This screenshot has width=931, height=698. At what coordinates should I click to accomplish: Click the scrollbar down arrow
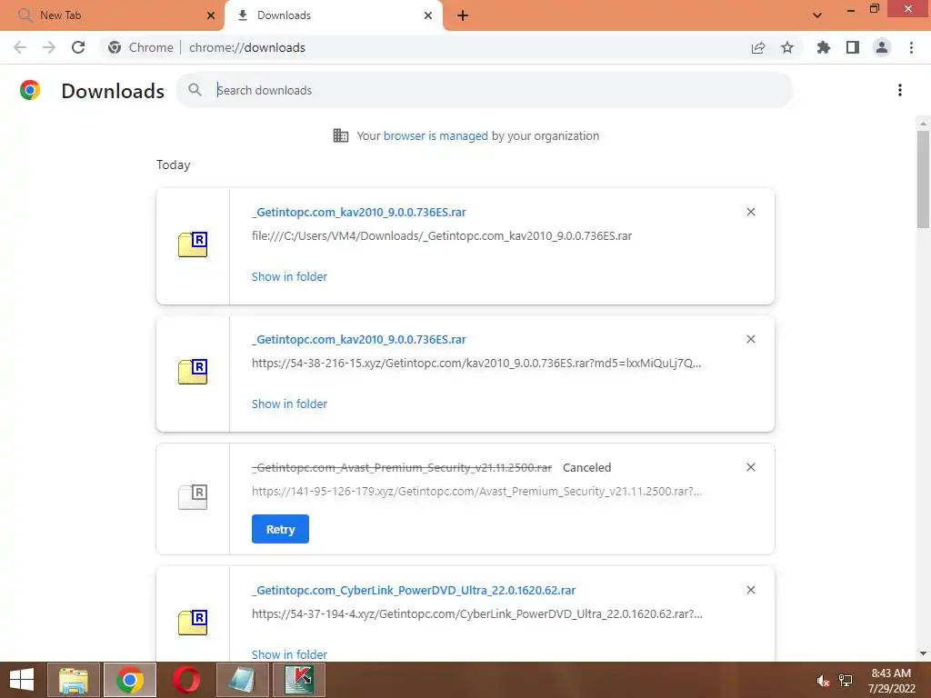click(x=923, y=653)
